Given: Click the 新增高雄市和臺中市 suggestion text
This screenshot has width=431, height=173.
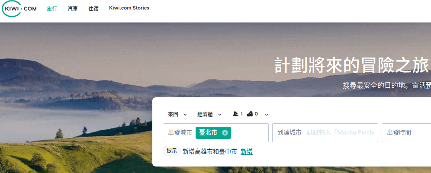Looking at the screenshot, I should pyautogui.click(x=210, y=151).
